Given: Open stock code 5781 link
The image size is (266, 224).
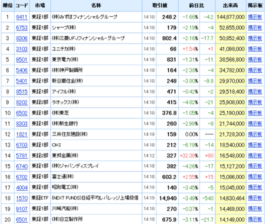Looking at the screenshot, I should click(x=22, y=156).
